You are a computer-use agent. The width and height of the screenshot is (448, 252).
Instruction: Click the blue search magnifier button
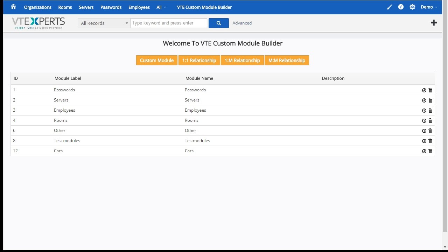219,23
